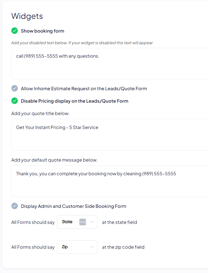Click the autofill ellipsis icon in State field
The width and height of the screenshot is (208, 273).
pos(83,222)
